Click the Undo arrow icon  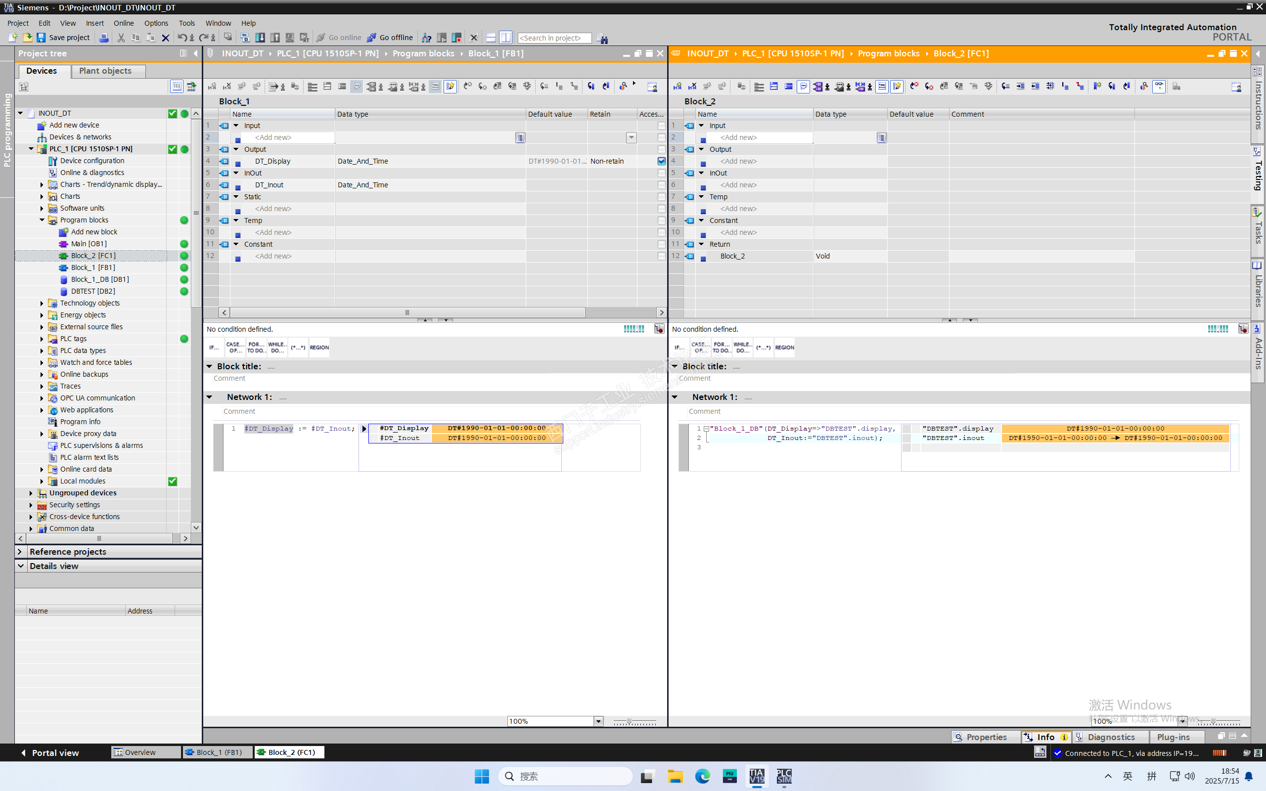click(181, 38)
